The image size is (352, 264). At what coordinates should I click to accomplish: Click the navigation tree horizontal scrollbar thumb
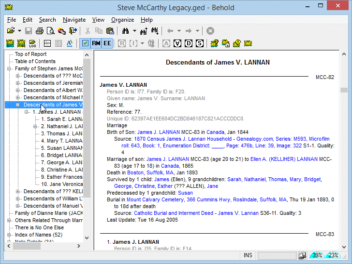tap(27, 246)
